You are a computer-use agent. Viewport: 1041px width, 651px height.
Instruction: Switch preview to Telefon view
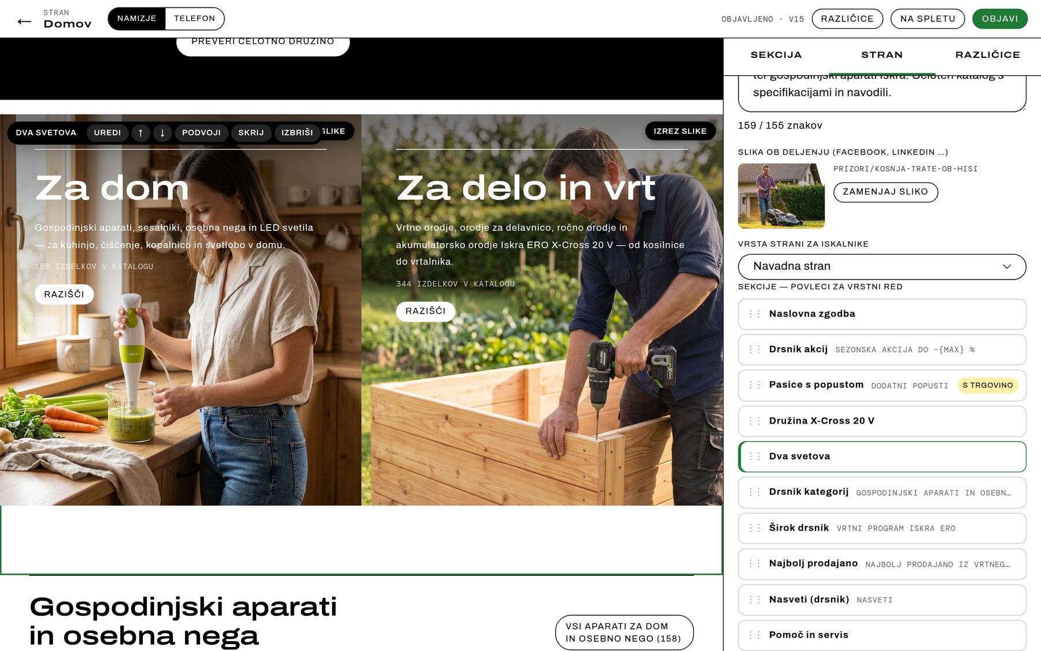coord(194,19)
